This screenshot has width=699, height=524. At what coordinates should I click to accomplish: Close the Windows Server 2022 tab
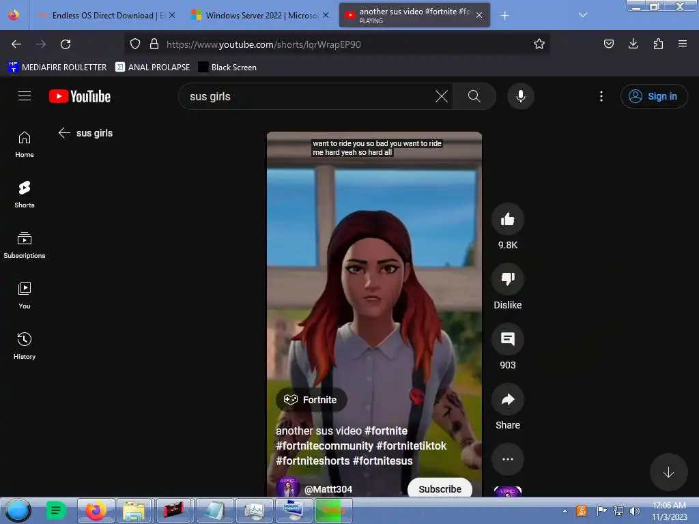[326, 15]
